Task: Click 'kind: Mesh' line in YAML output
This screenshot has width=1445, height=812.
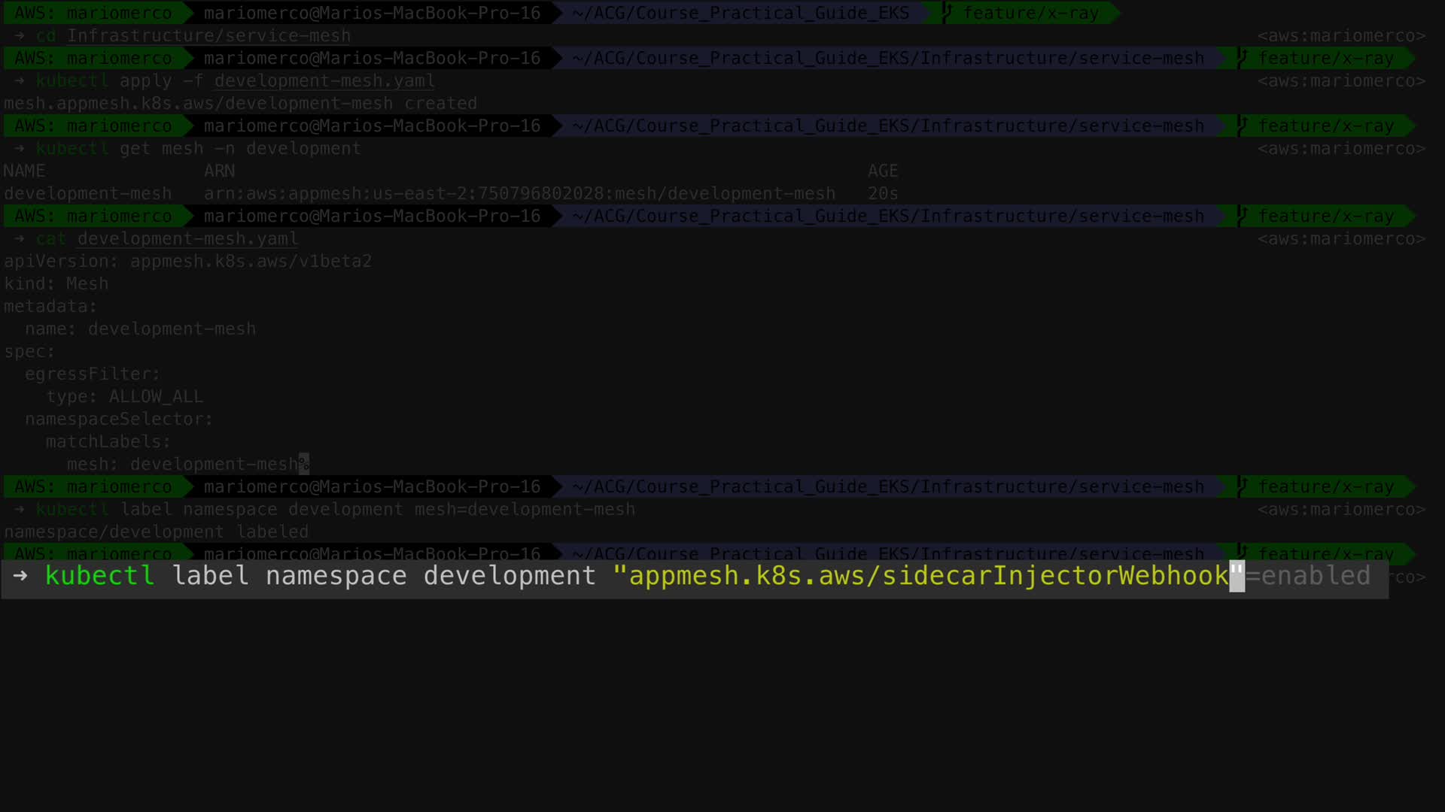Action: click(x=56, y=283)
